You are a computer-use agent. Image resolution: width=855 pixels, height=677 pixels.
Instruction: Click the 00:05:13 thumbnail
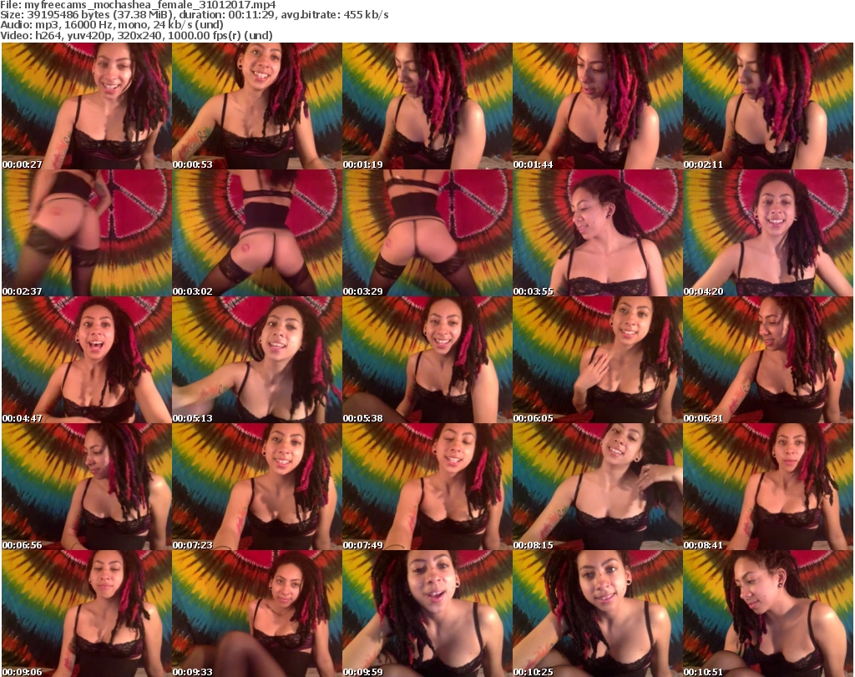pos(257,360)
